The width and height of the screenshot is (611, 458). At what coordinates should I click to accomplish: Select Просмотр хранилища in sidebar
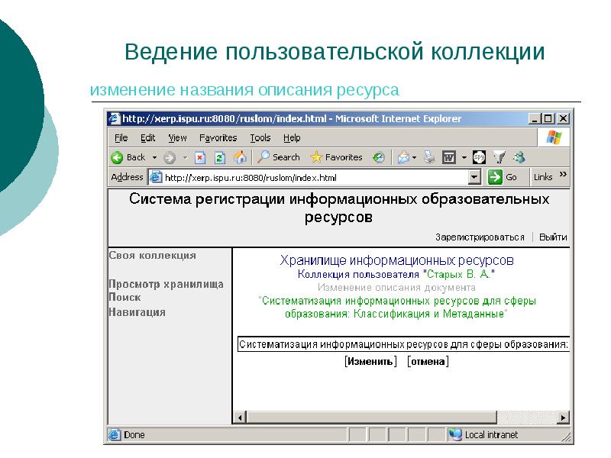tap(166, 284)
